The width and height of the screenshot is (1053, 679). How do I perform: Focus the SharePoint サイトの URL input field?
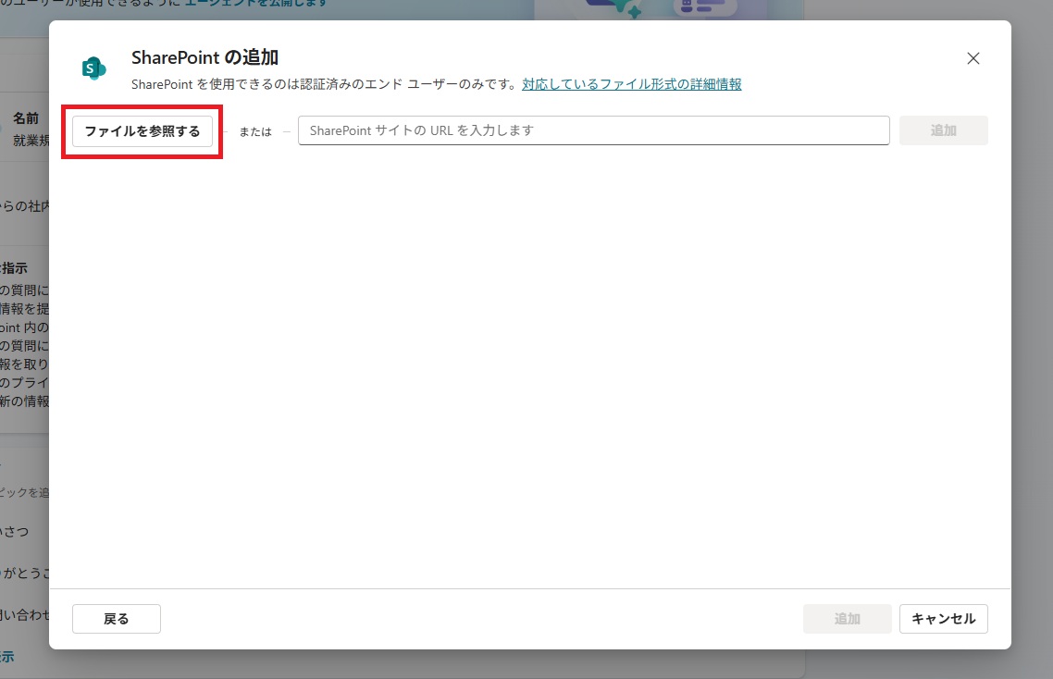pos(593,130)
